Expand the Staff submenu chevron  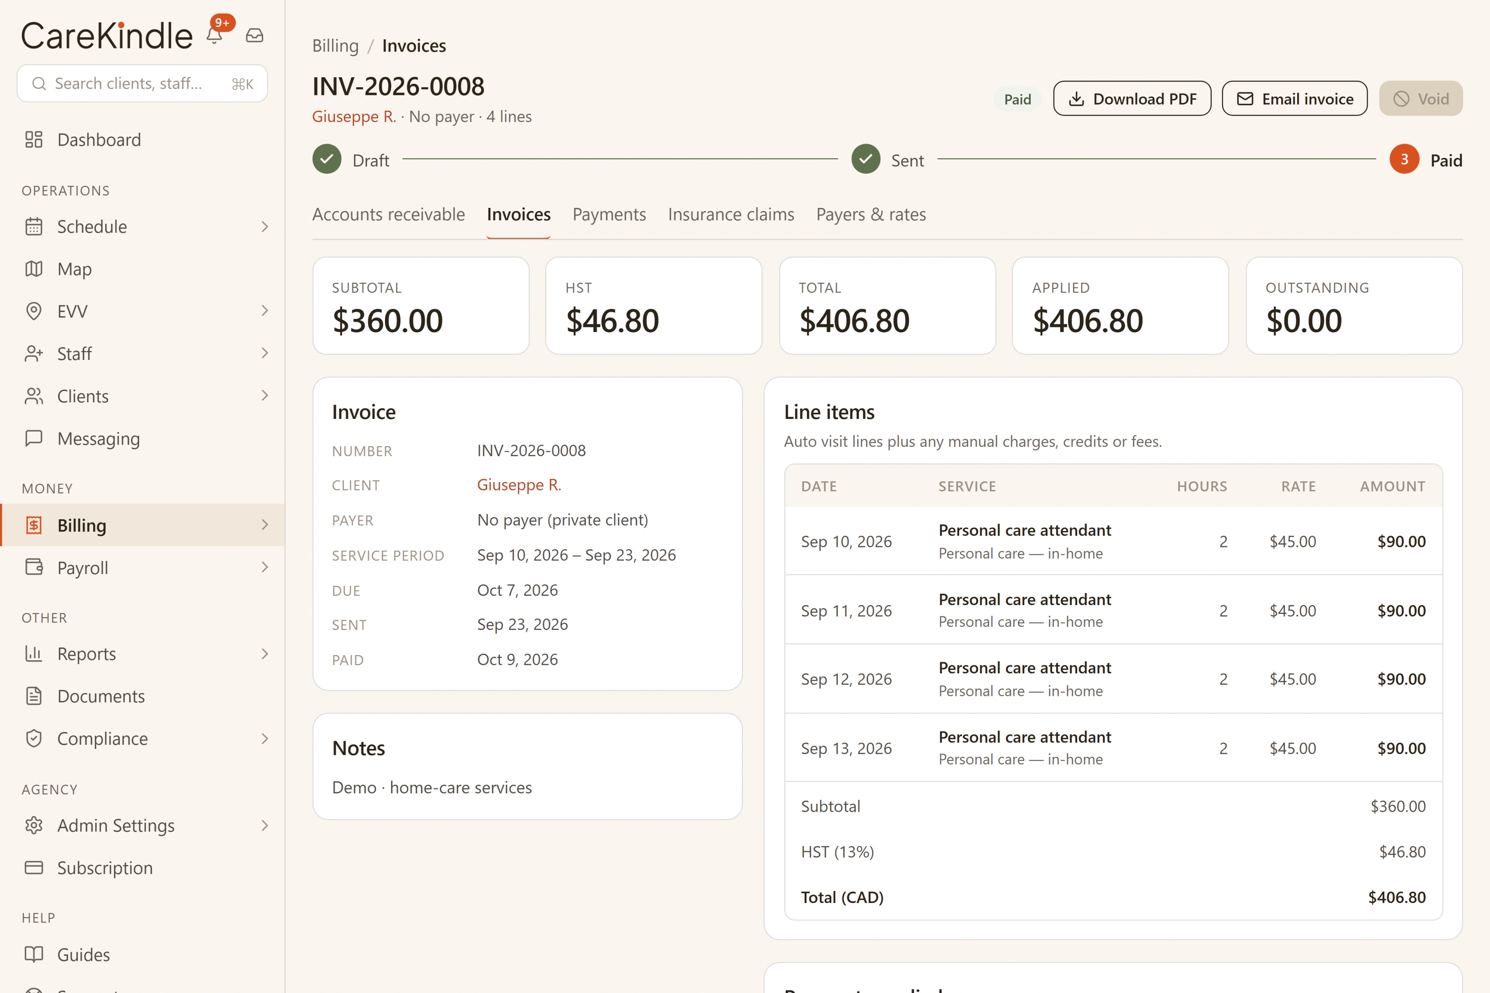tap(265, 353)
